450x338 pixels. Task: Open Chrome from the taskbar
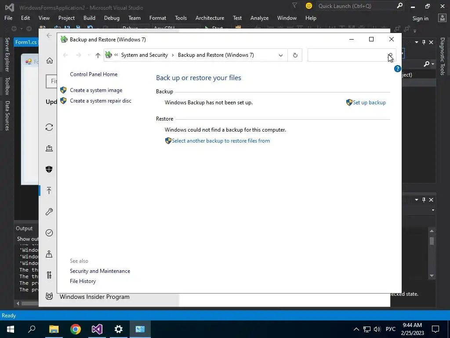click(x=76, y=329)
